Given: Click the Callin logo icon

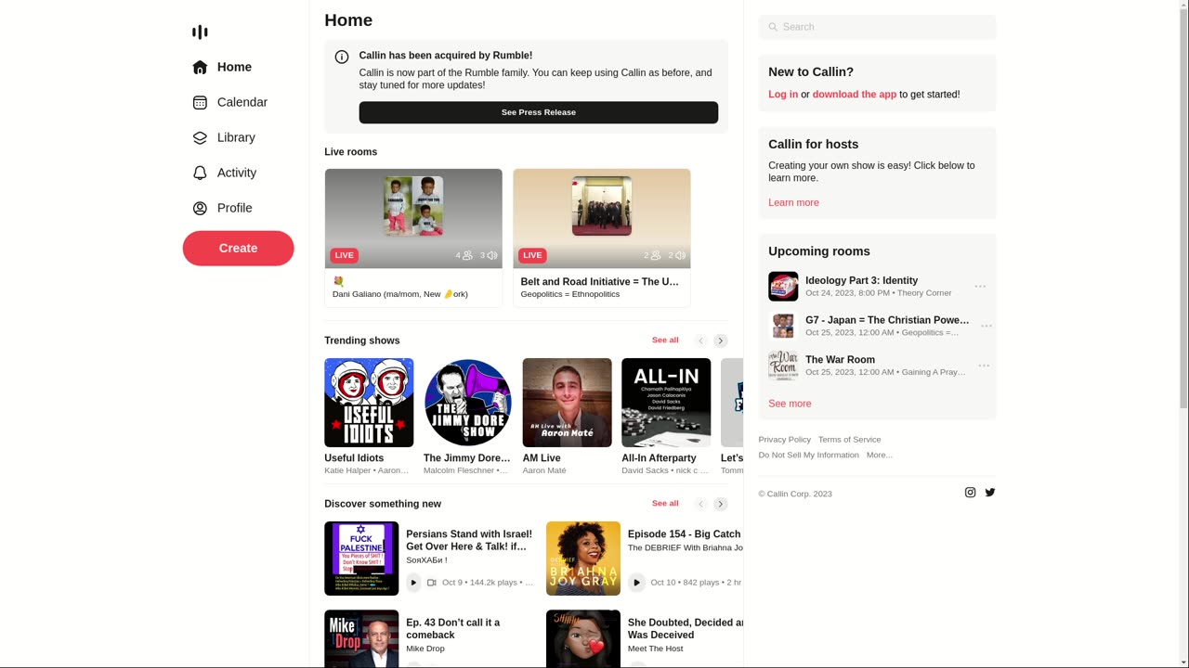Looking at the screenshot, I should 200,32.
